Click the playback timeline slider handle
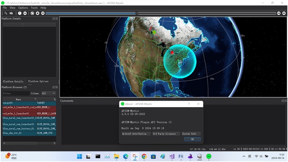This screenshot has height=162, width=288. click(x=137, y=13)
